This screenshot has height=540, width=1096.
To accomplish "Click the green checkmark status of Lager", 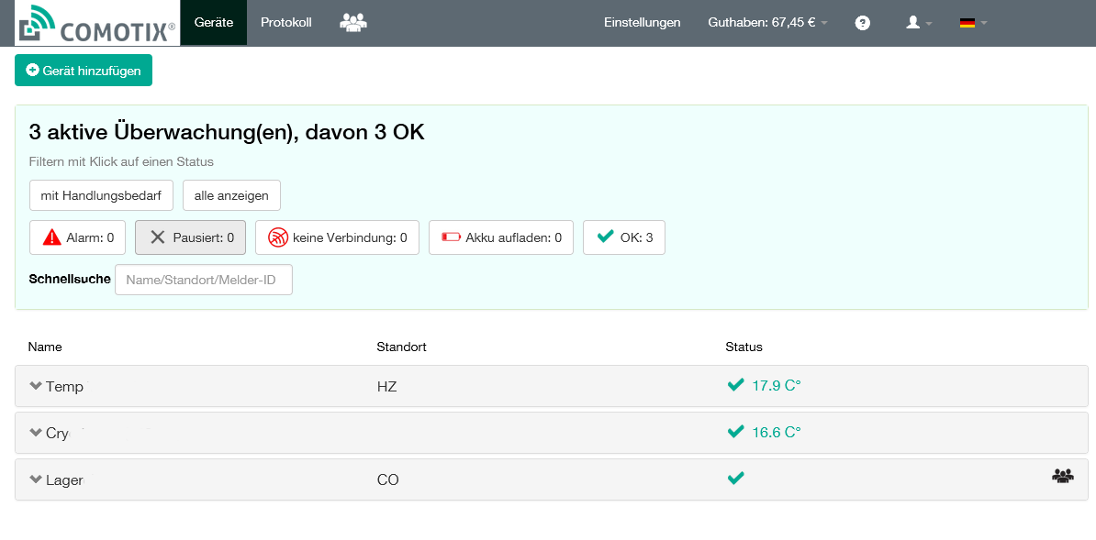I will [735, 478].
